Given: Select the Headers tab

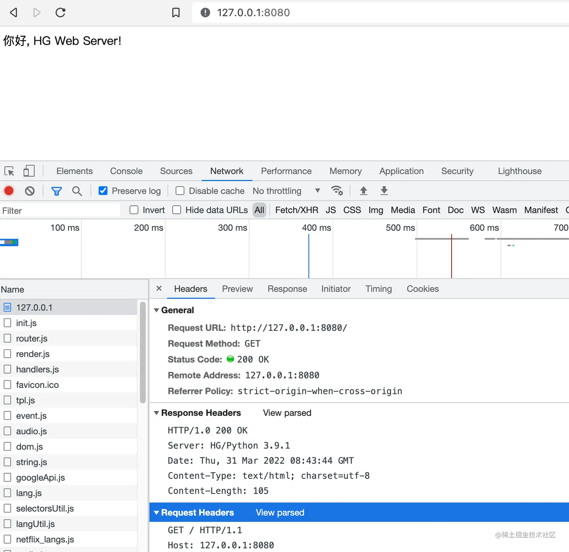Looking at the screenshot, I should [x=191, y=289].
